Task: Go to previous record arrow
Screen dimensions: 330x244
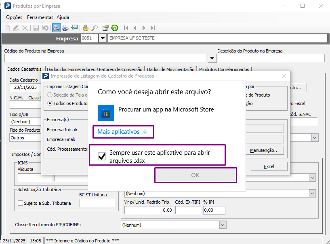Action: point(135,28)
